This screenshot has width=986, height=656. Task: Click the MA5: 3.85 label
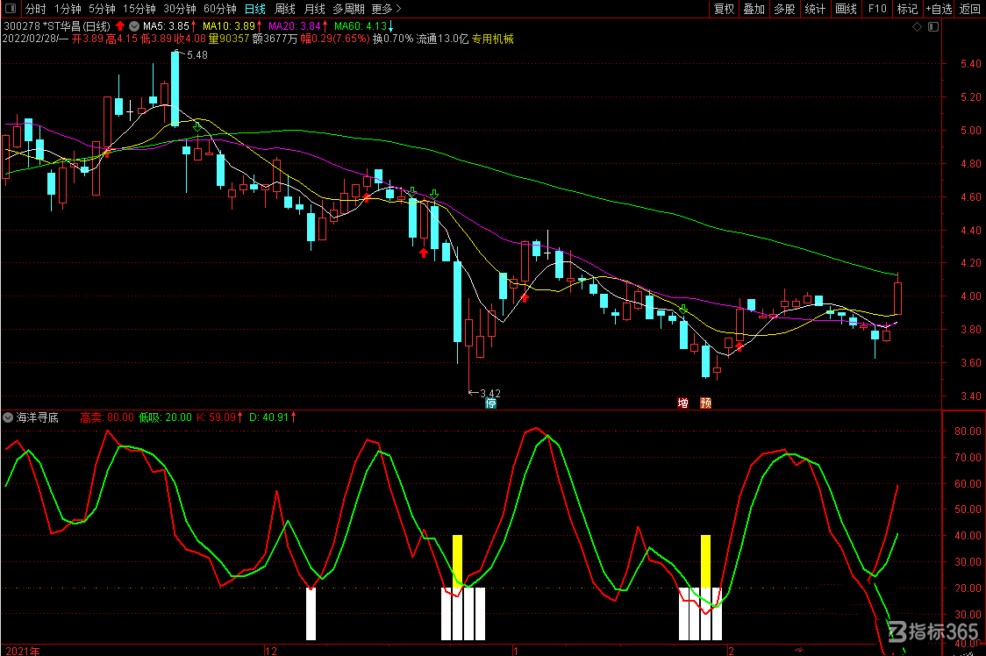pyautogui.click(x=166, y=26)
